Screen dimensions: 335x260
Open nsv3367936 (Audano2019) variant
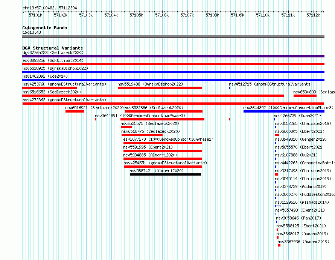coord(303,242)
